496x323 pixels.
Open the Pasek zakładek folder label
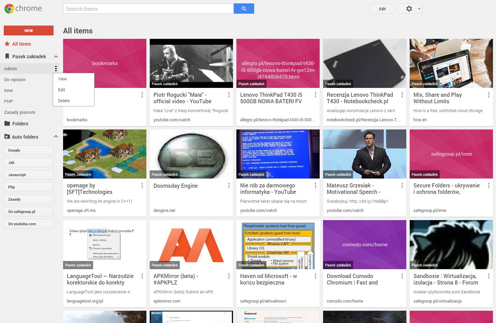[x=29, y=57]
